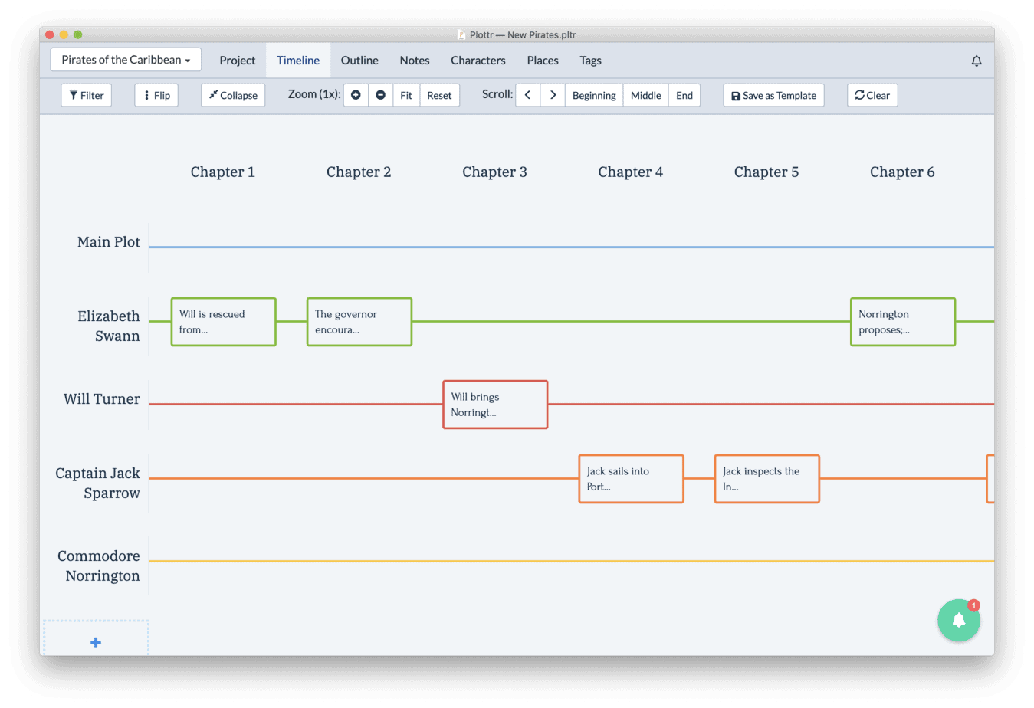Click the Commodore Norrington plotline label
The height and width of the screenshot is (708, 1034).
tap(99, 566)
